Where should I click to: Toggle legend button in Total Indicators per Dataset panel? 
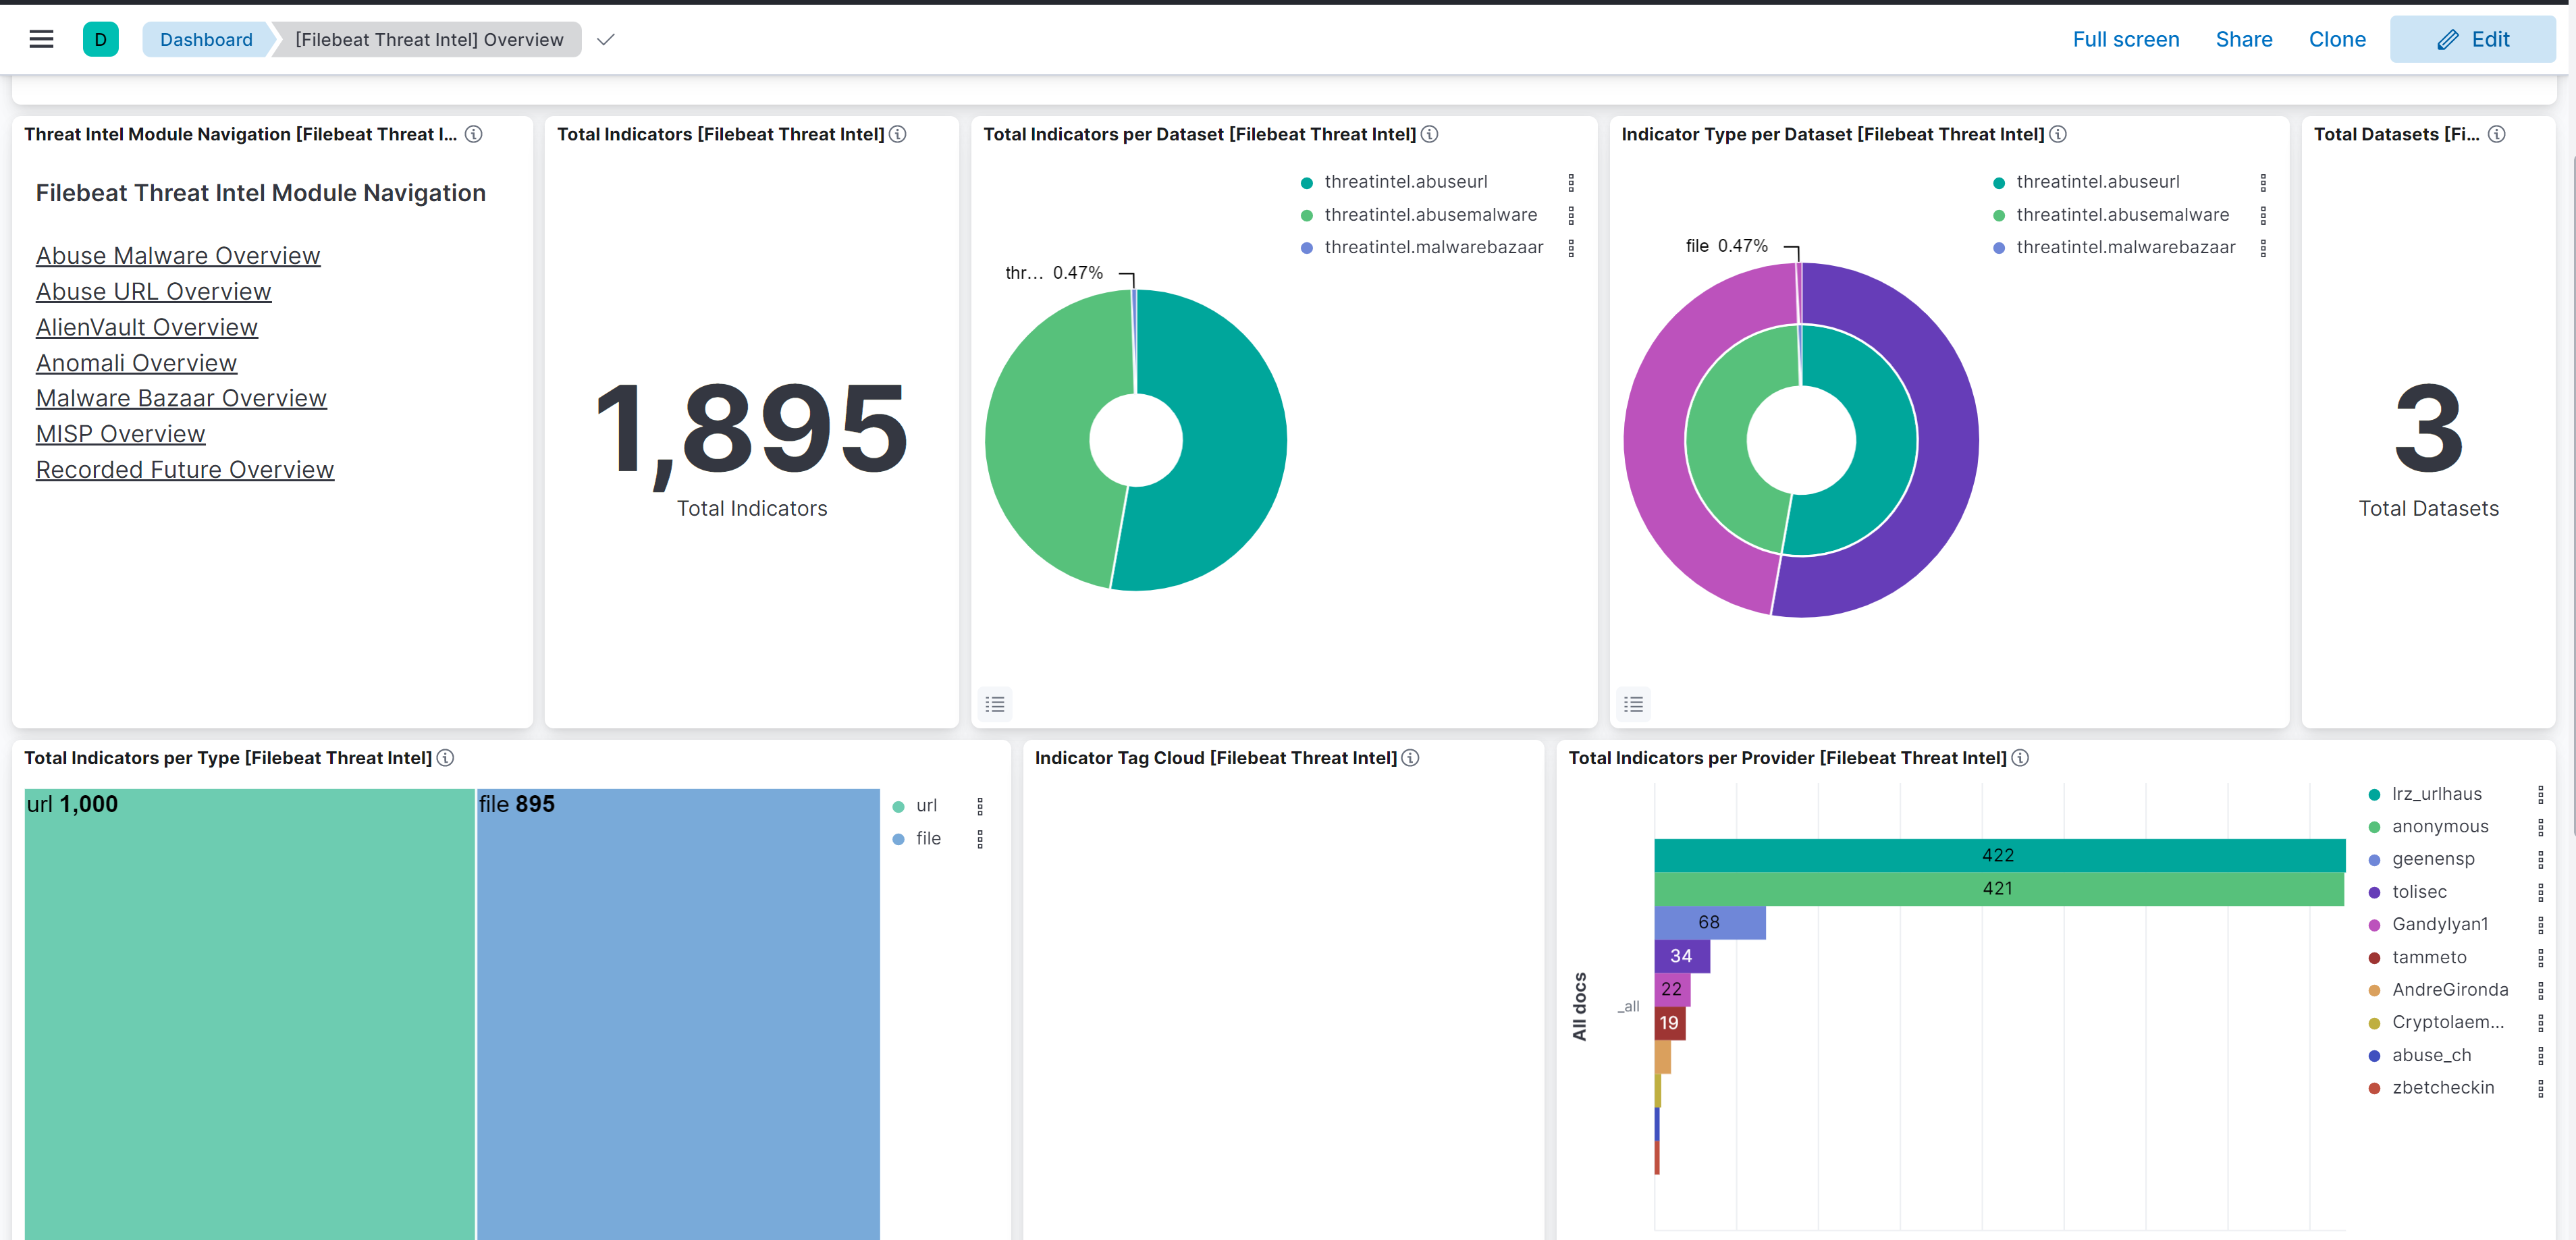click(x=994, y=704)
